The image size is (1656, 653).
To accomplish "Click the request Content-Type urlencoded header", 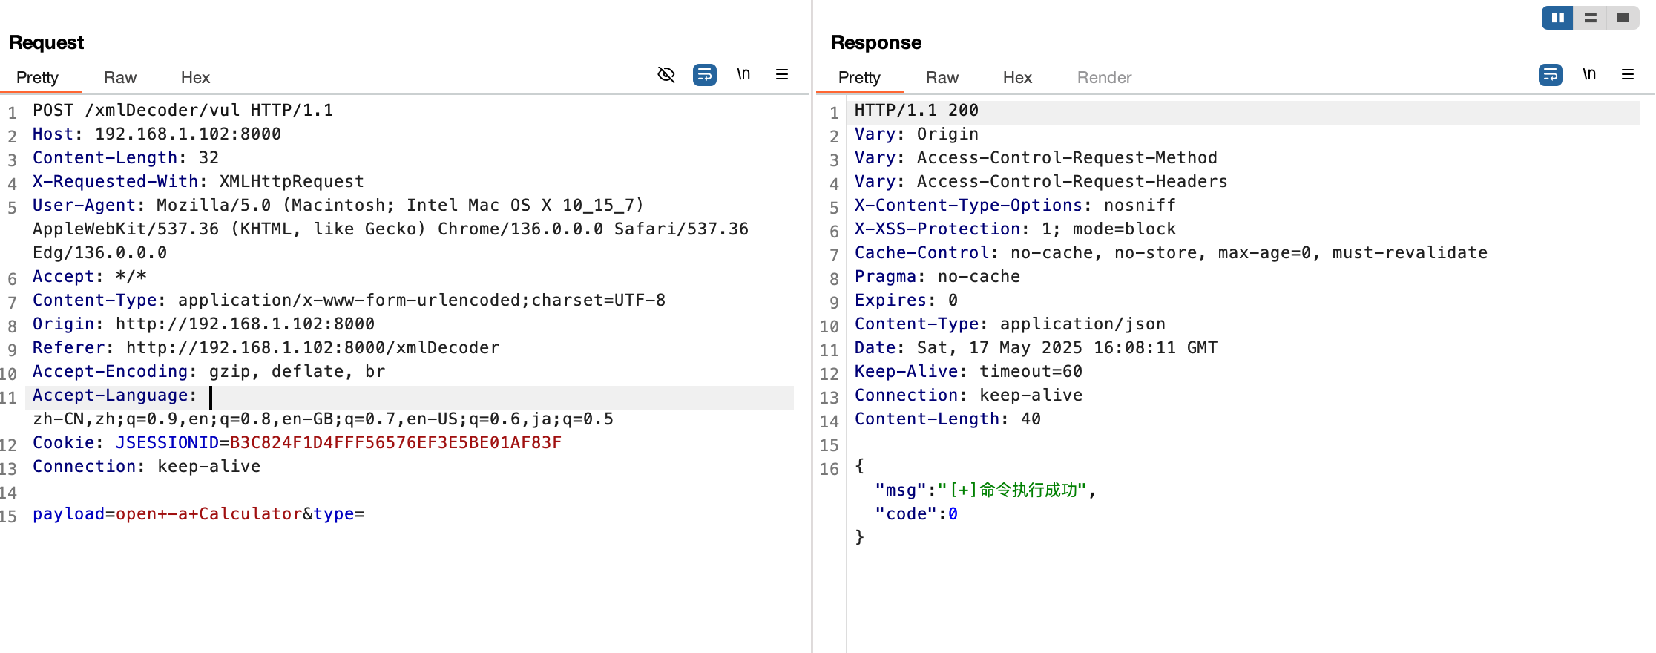I will coord(349,301).
